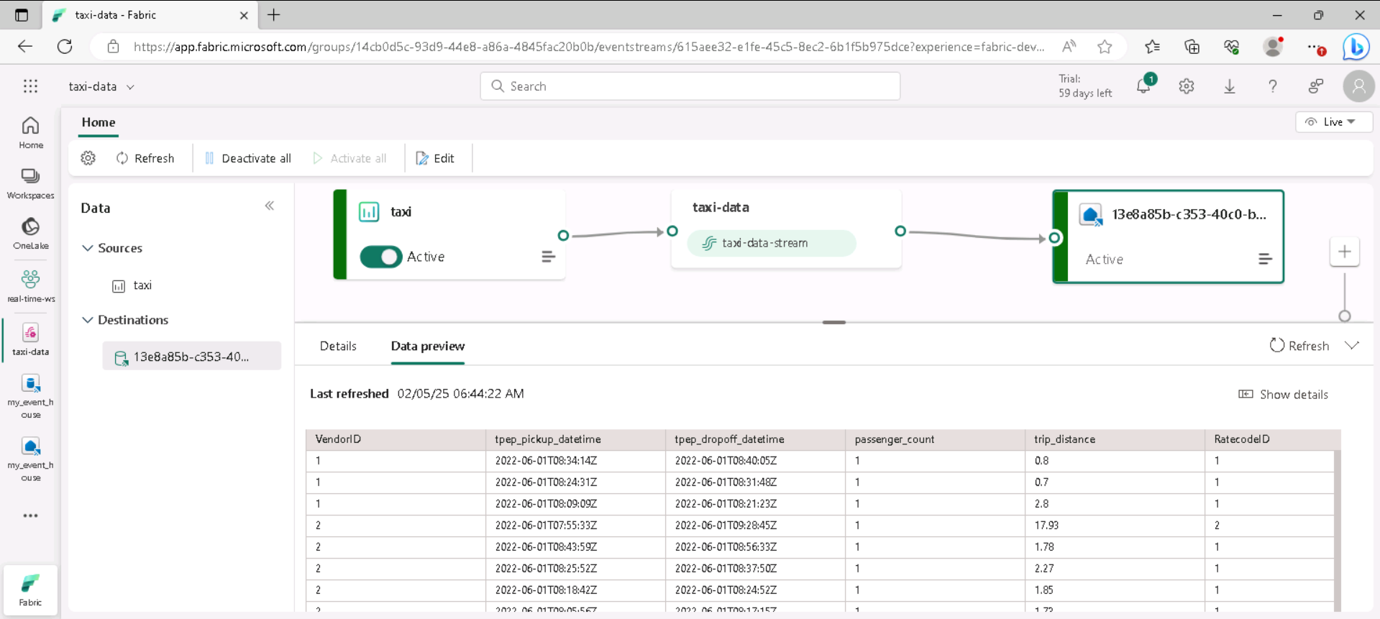Click Activate all
1380x619 pixels.
coord(350,158)
